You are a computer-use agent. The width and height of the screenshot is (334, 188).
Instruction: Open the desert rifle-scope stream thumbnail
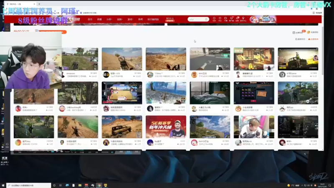click(x=122, y=59)
